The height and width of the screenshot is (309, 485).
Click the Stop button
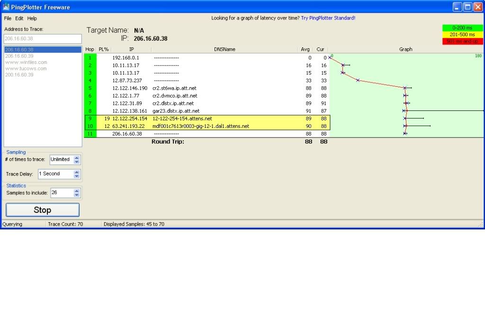point(42,210)
